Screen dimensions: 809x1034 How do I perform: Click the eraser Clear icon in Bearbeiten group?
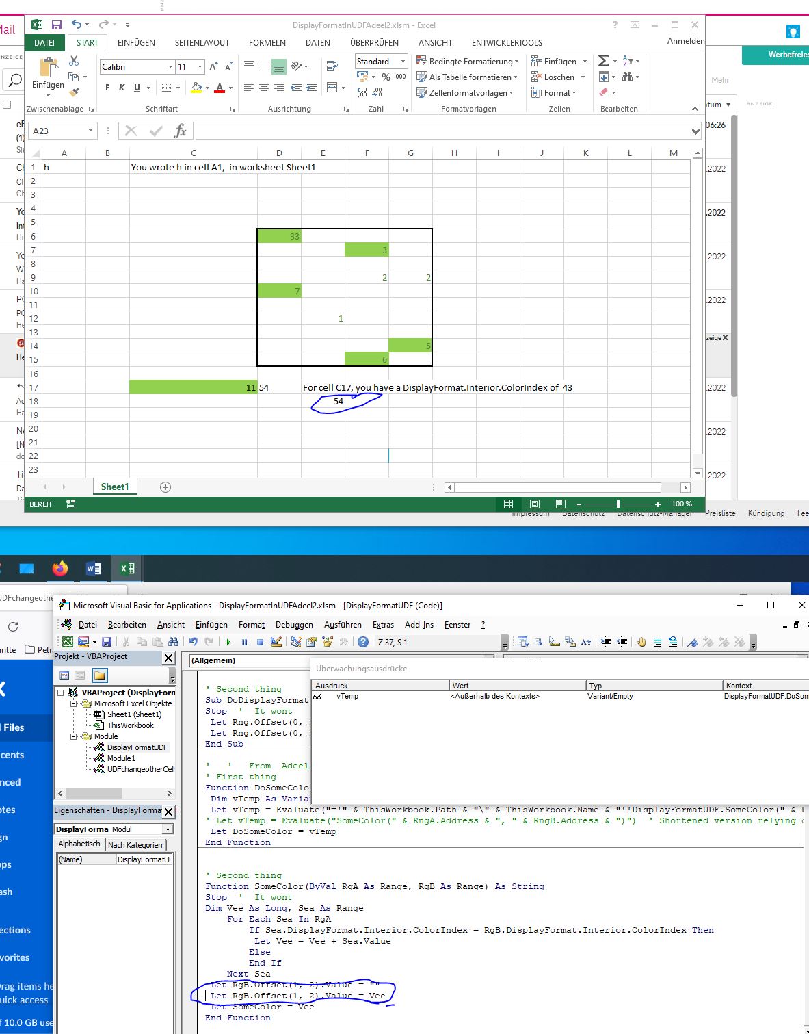[x=604, y=92]
